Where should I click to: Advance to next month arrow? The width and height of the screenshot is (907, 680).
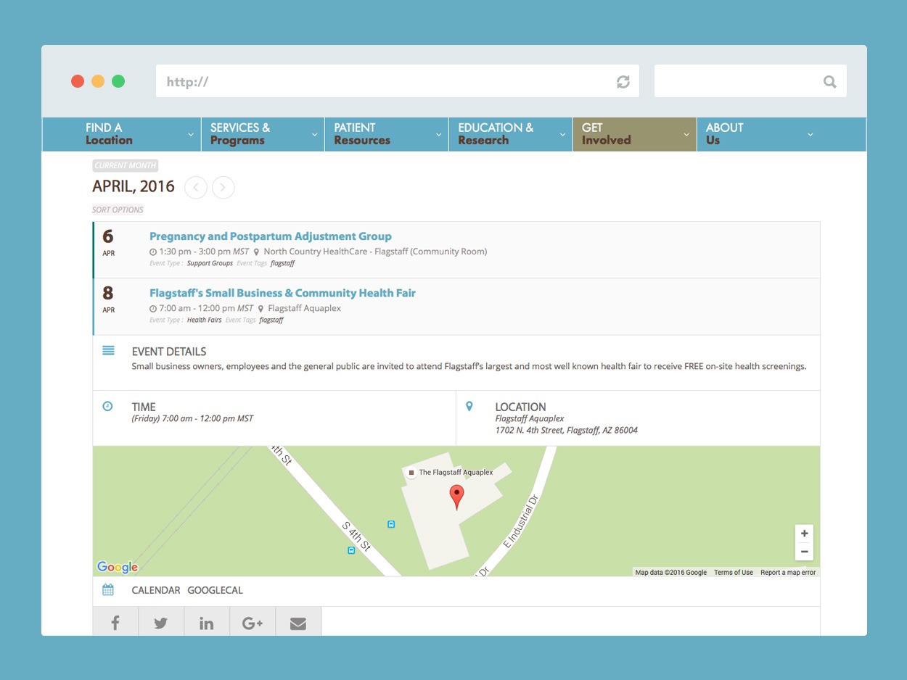[x=223, y=188]
